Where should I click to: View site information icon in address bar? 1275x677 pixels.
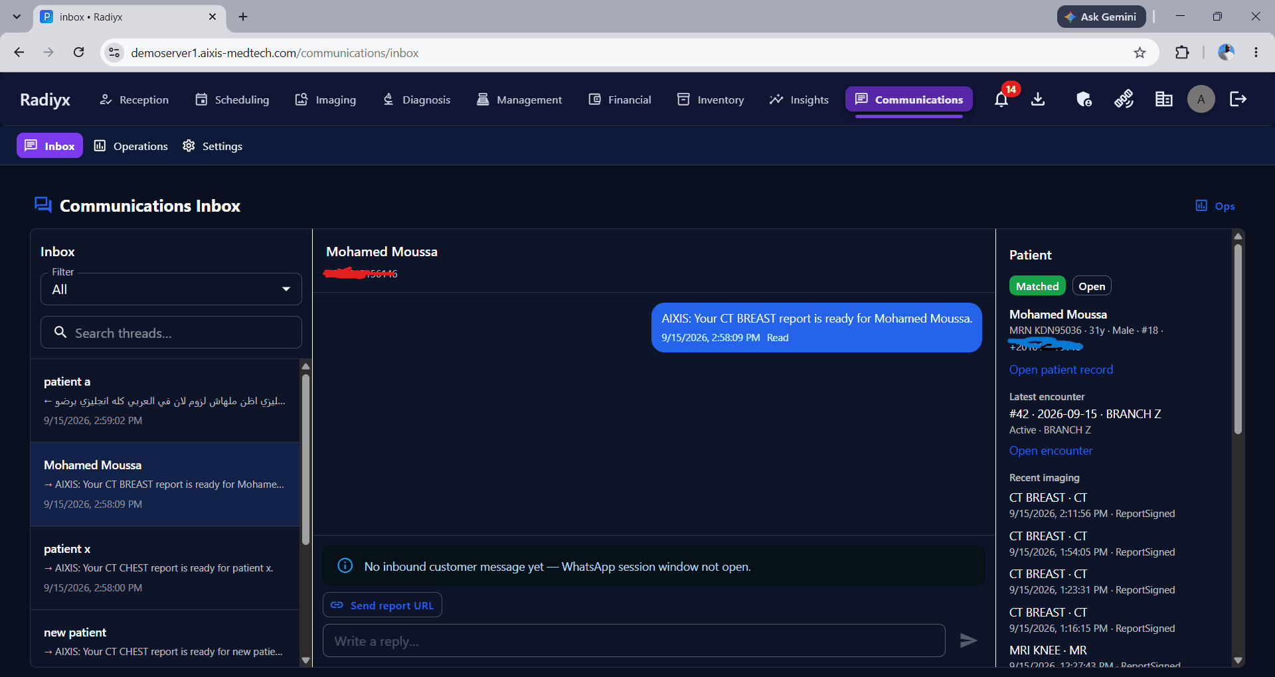pos(114,52)
